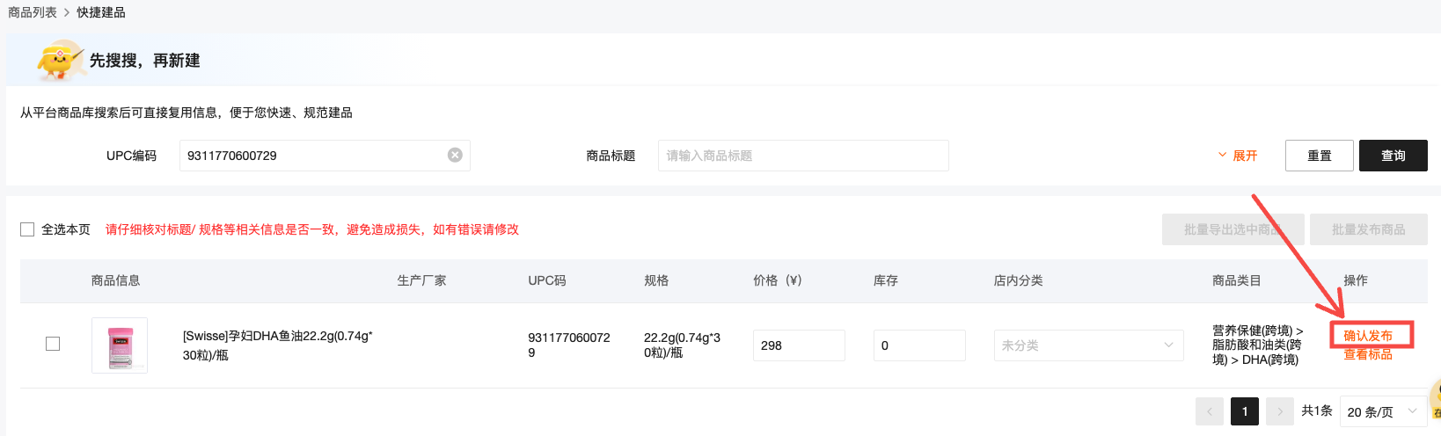Viewport: 1441px width, 436px height.
Task: Clear the UPC code field with the X icon
Action: click(455, 155)
